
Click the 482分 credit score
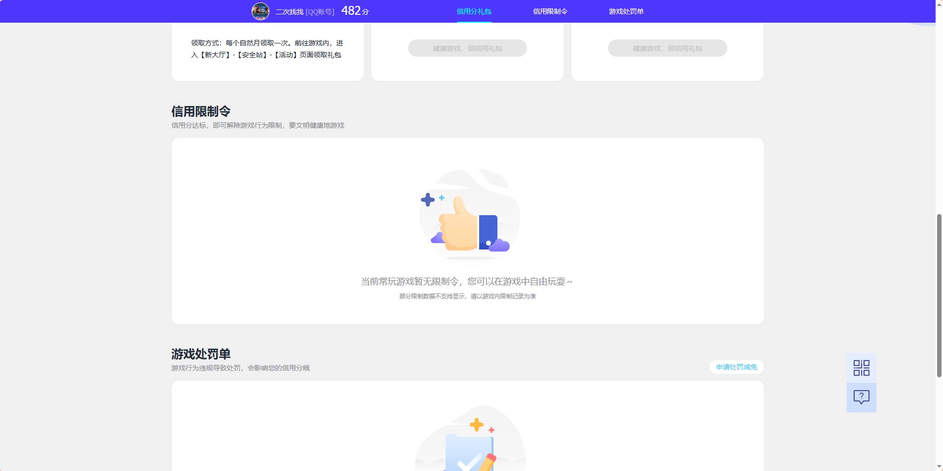tap(355, 11)
